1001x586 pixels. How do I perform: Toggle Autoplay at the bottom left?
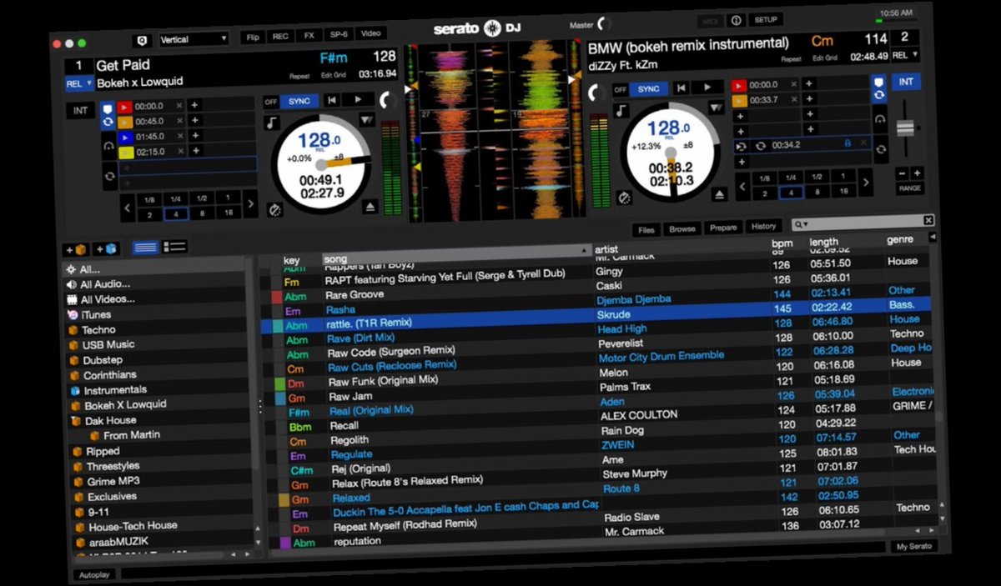(x=94, y=575)
